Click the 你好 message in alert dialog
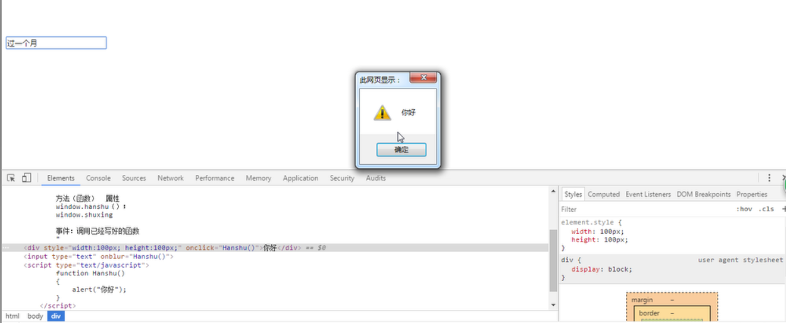786x323 pixels. 408,113
